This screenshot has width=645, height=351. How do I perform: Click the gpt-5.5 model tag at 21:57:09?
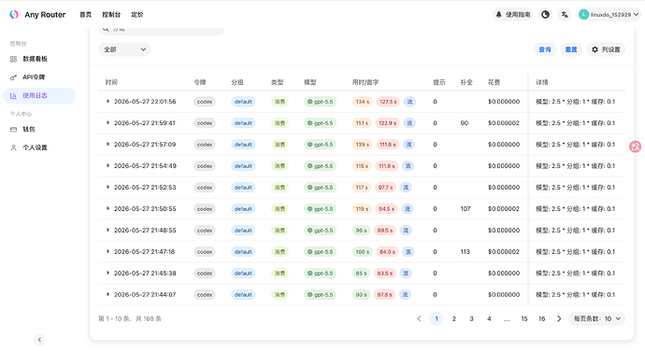click(x=320, y=145)
